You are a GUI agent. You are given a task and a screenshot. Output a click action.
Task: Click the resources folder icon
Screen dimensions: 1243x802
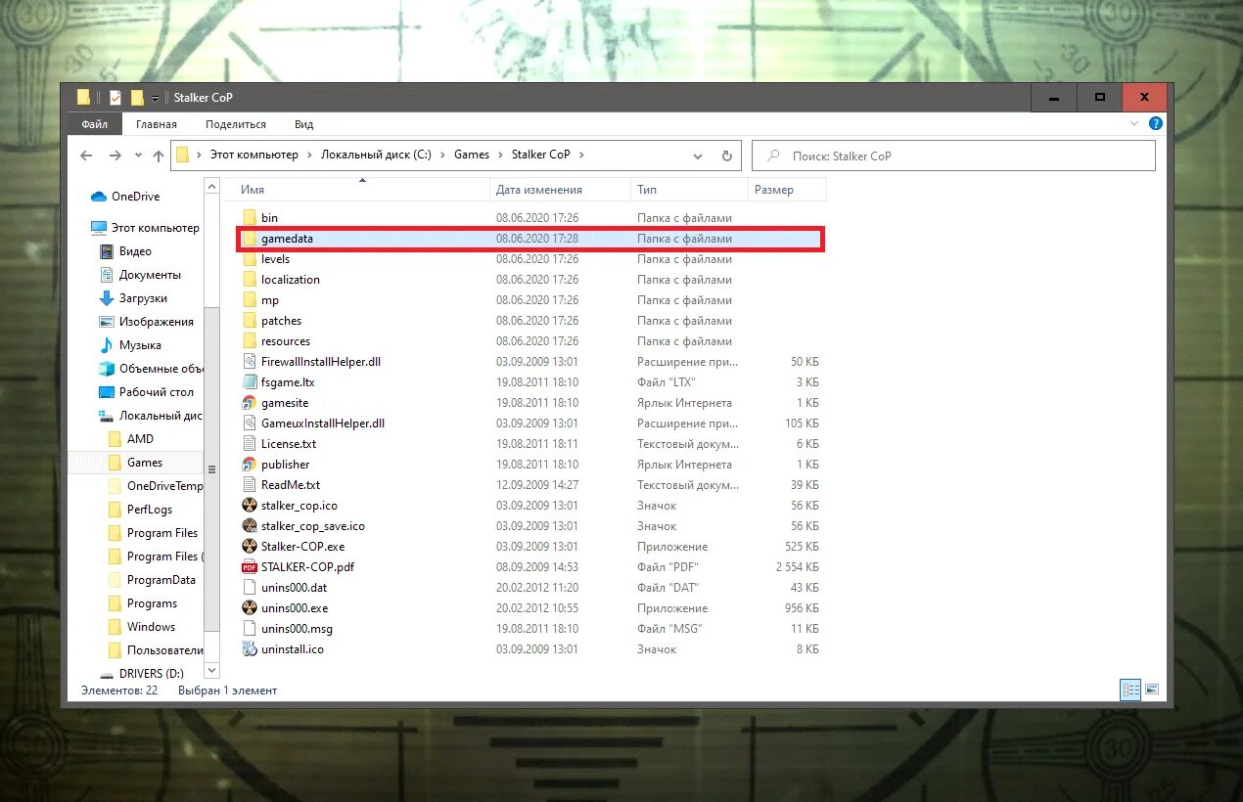click(x=249, y=341)
